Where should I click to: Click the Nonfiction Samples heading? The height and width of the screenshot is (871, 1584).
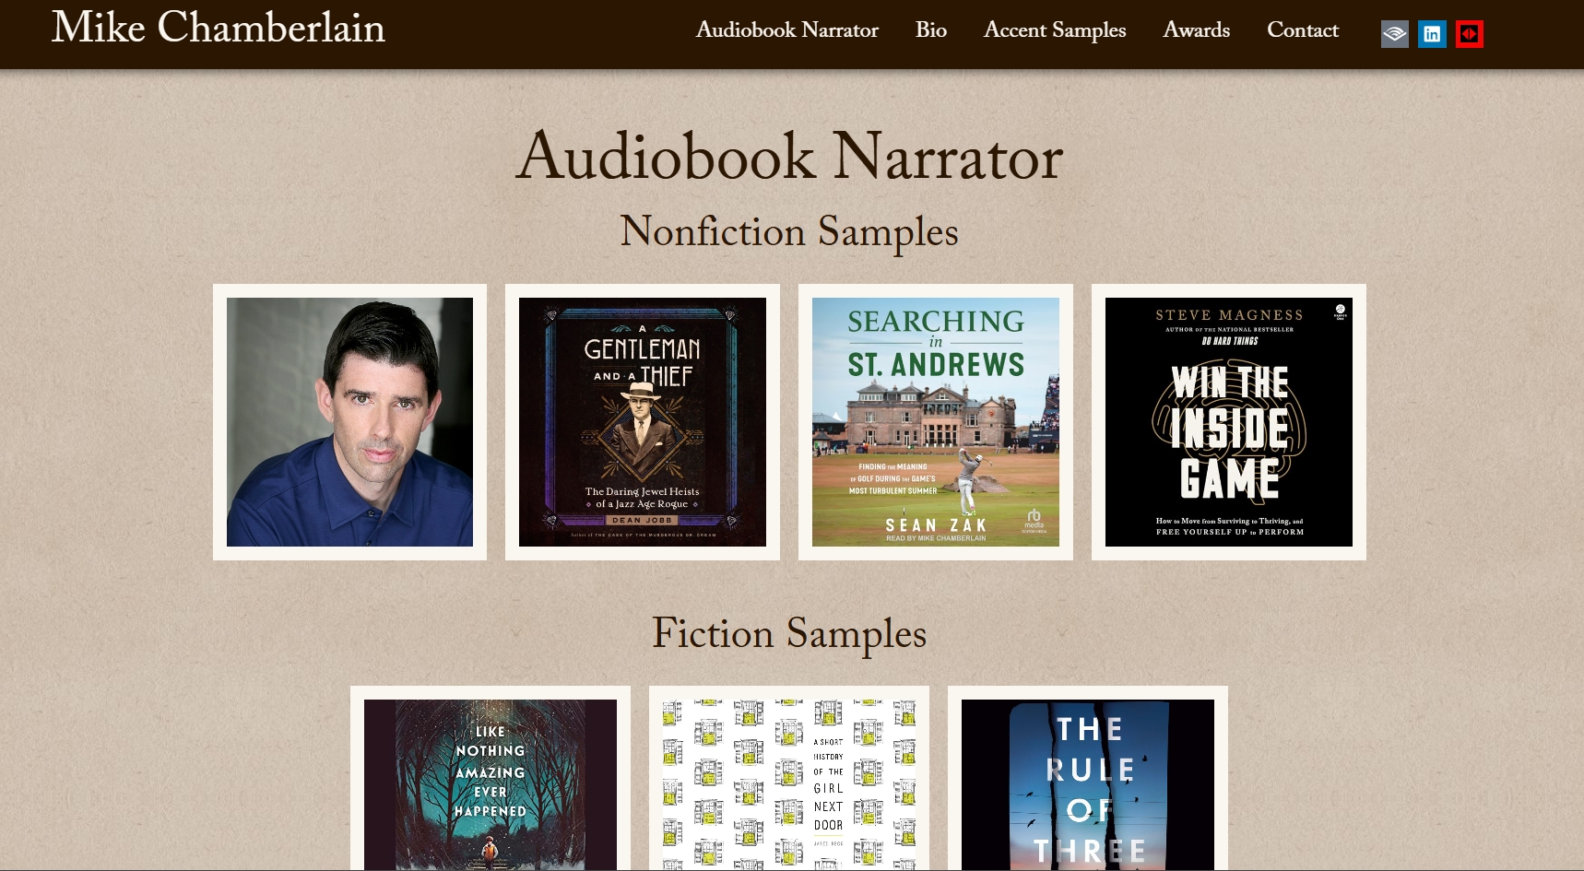click(x=789, y=231)
